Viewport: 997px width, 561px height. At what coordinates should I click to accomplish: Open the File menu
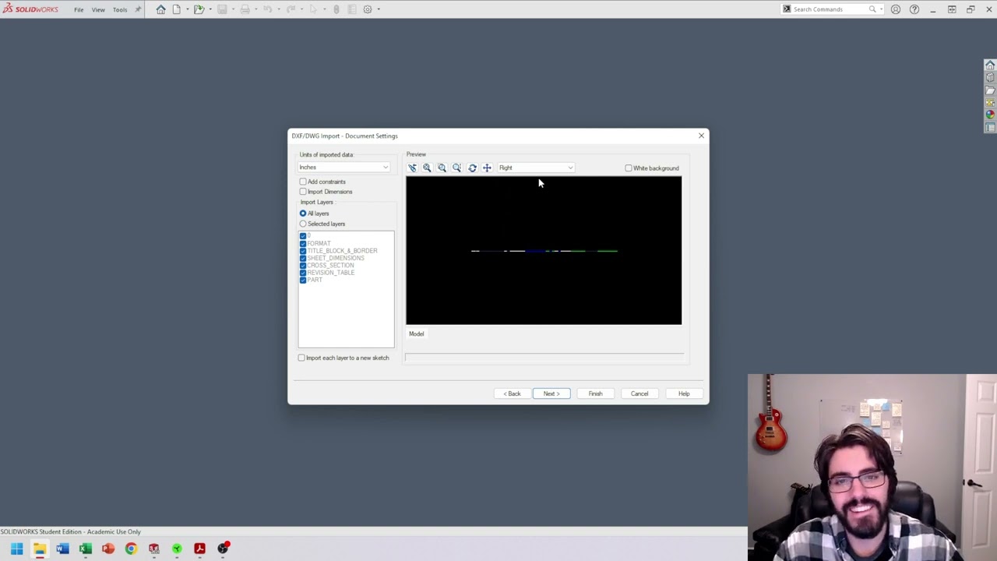(79, 9)
